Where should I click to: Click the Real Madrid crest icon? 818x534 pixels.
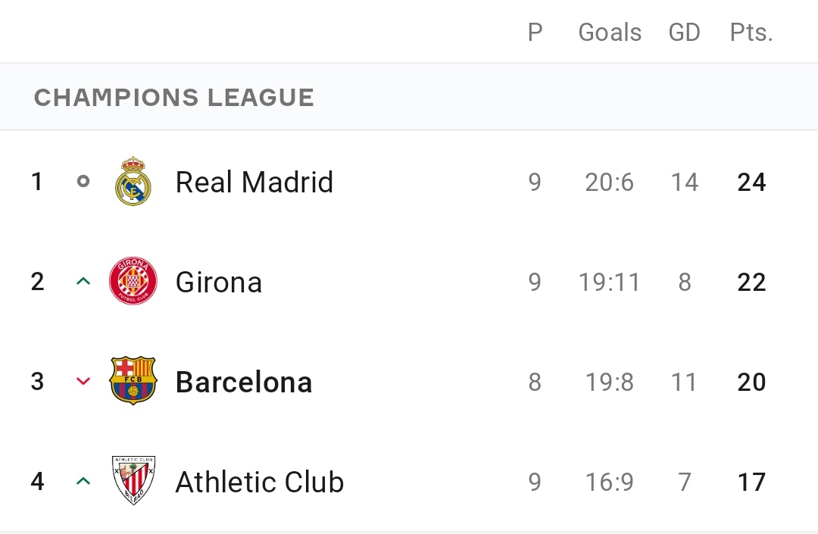[133, 181]
